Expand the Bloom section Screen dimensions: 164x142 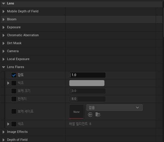pos(4,19)
